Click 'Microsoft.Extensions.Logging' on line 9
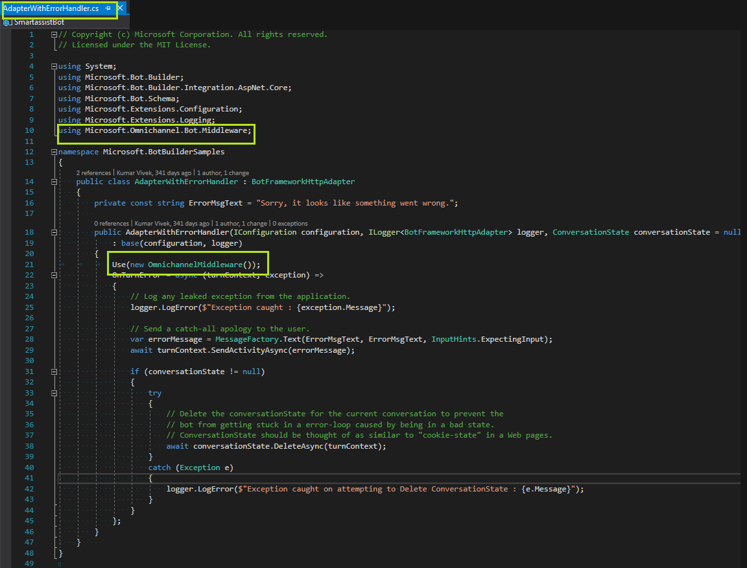The width and height of the screenshot is (747, 568). click(x=148, y=120)
